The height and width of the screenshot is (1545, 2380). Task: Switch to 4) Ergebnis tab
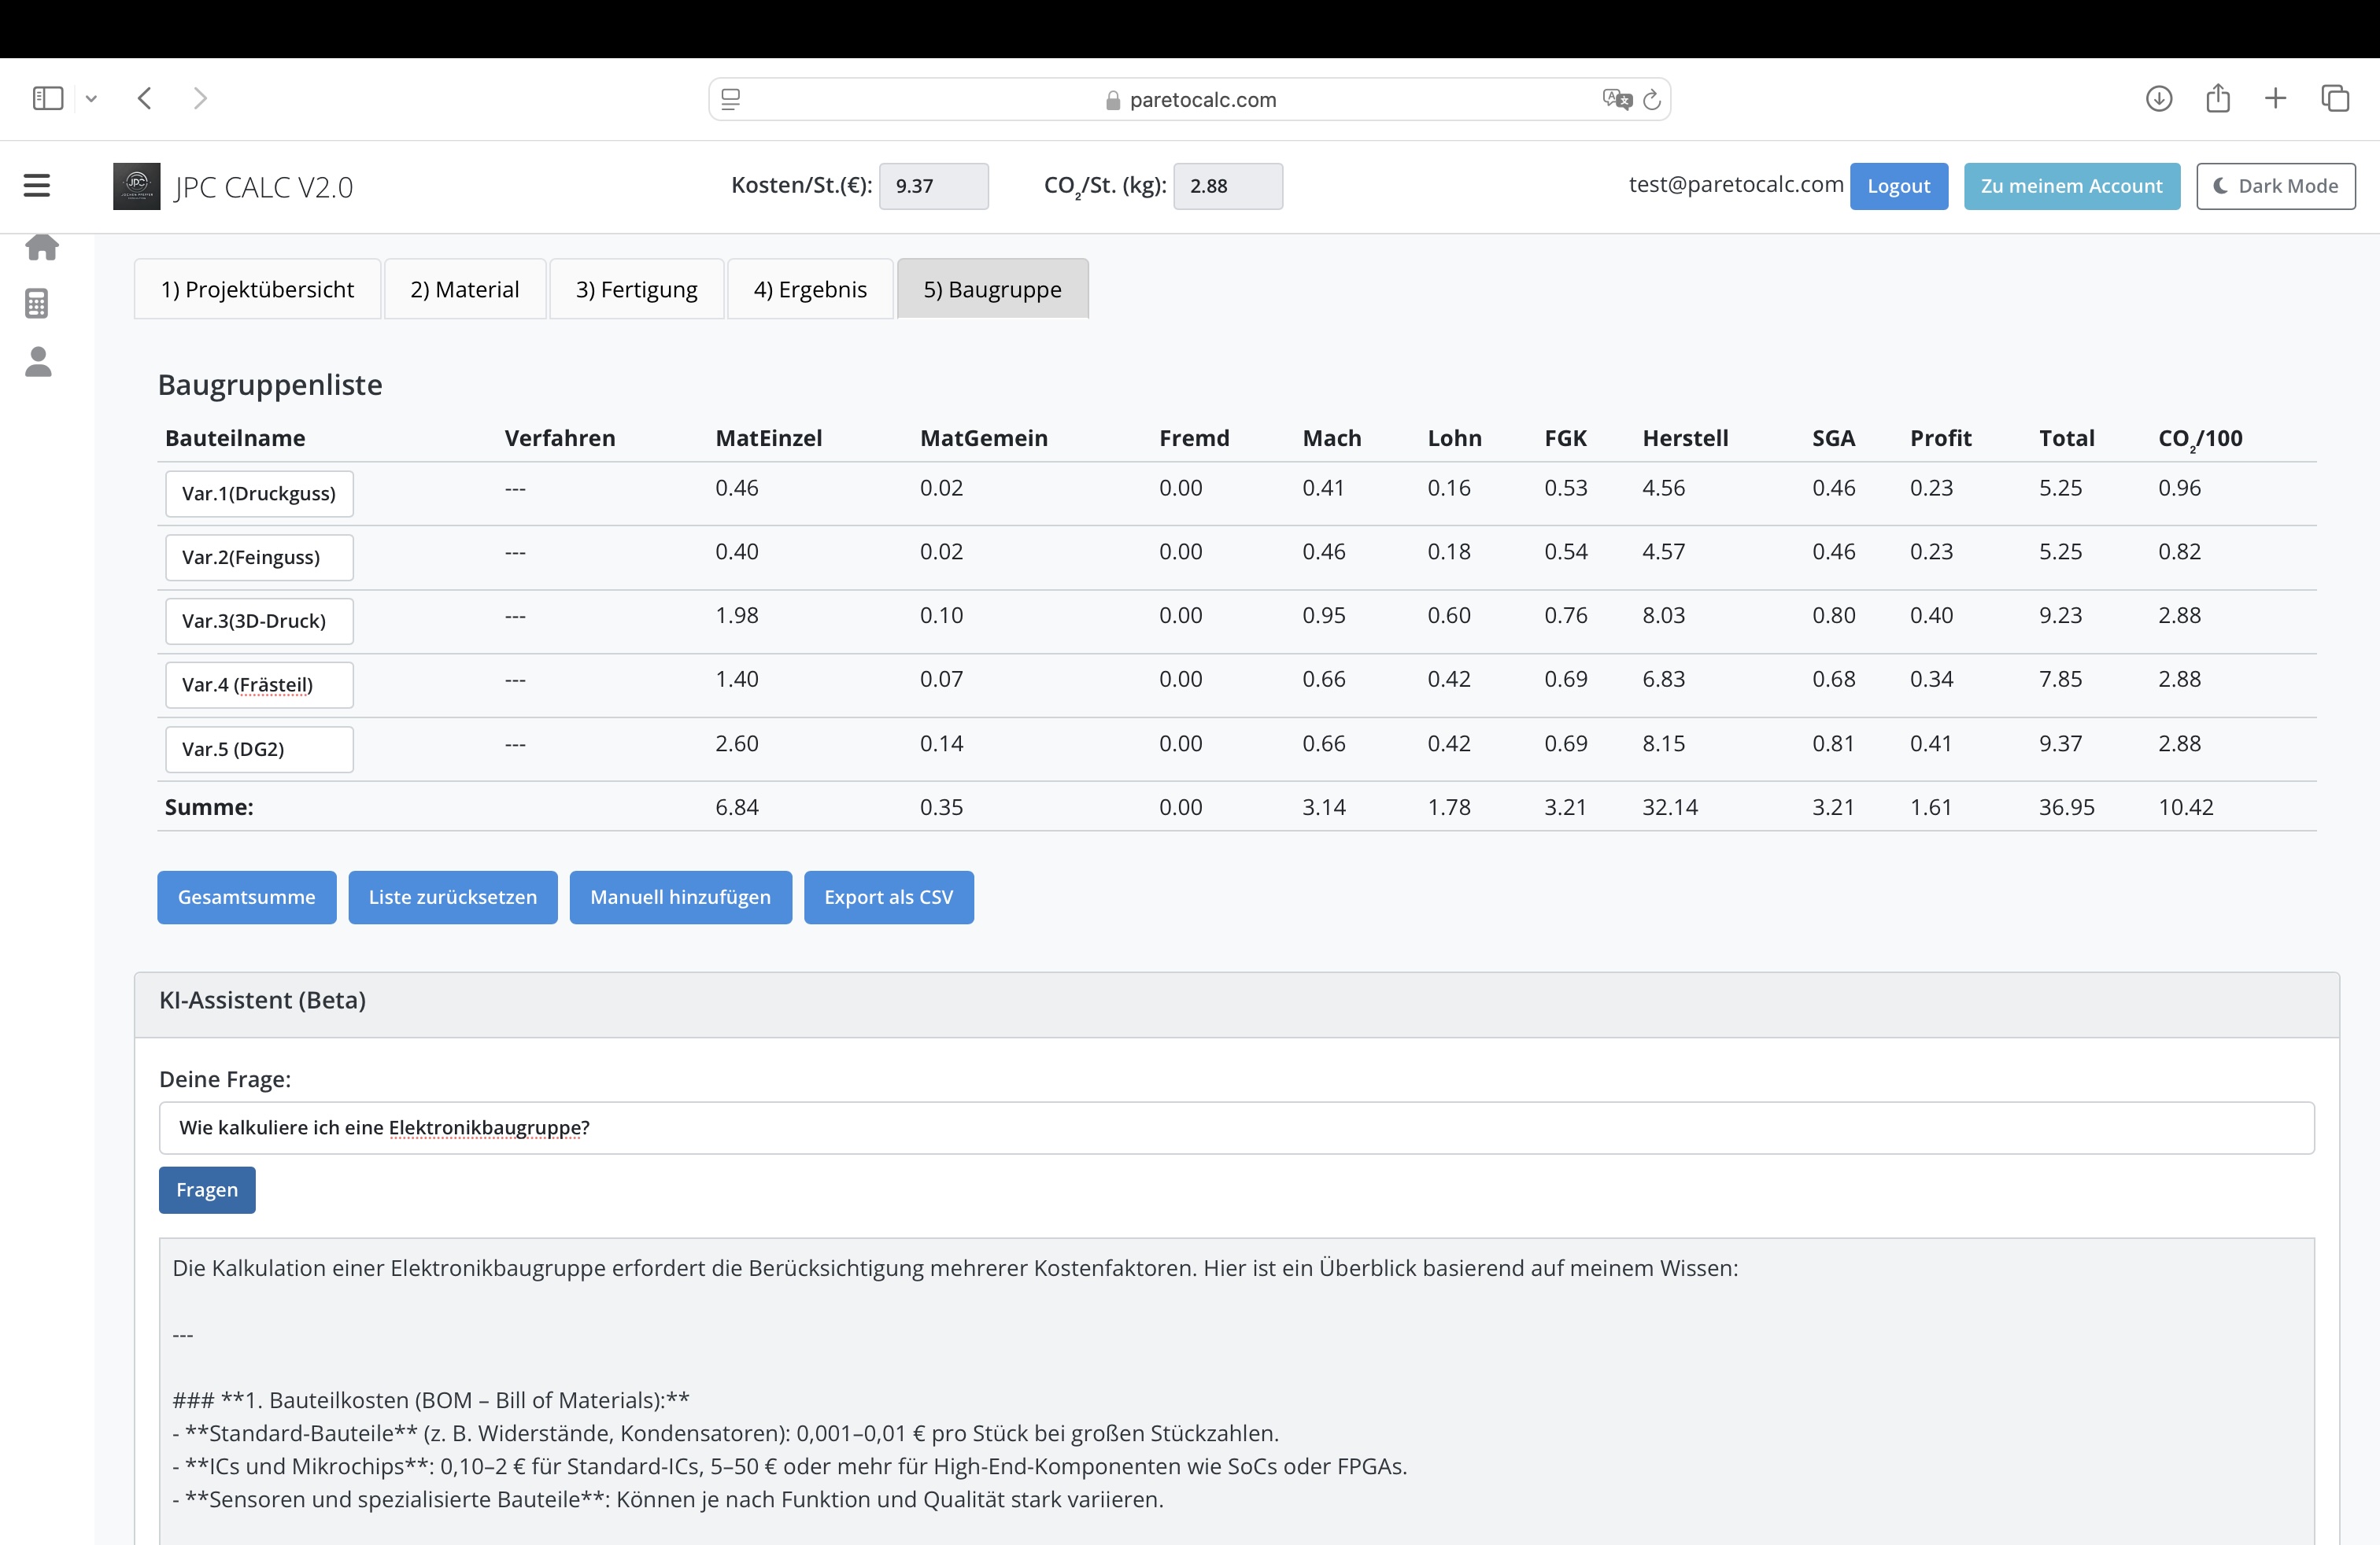(x=810, y=289)
